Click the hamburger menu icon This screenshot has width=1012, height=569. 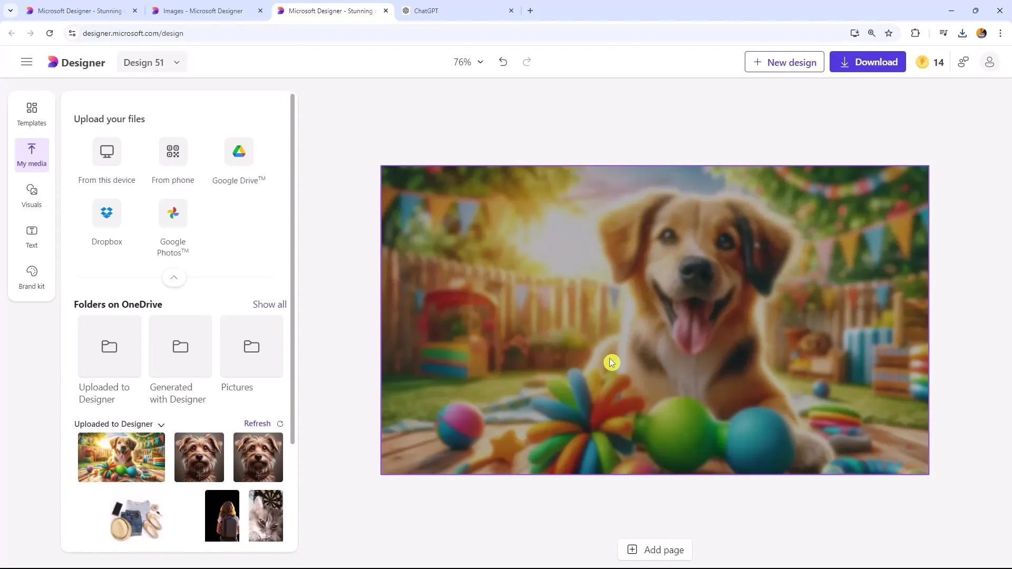26,62
